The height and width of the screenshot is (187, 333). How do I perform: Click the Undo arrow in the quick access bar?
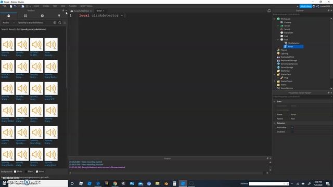click(15, 6)
